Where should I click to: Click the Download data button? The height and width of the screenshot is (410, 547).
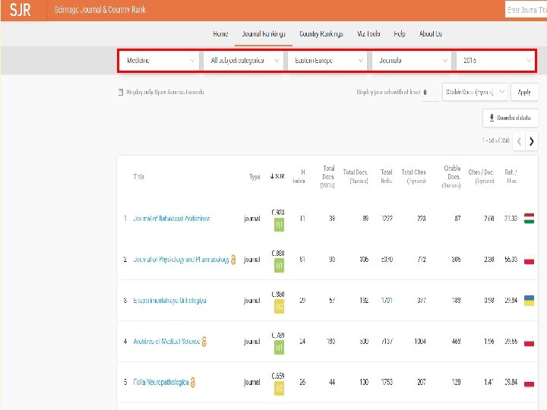coord(511,118)
